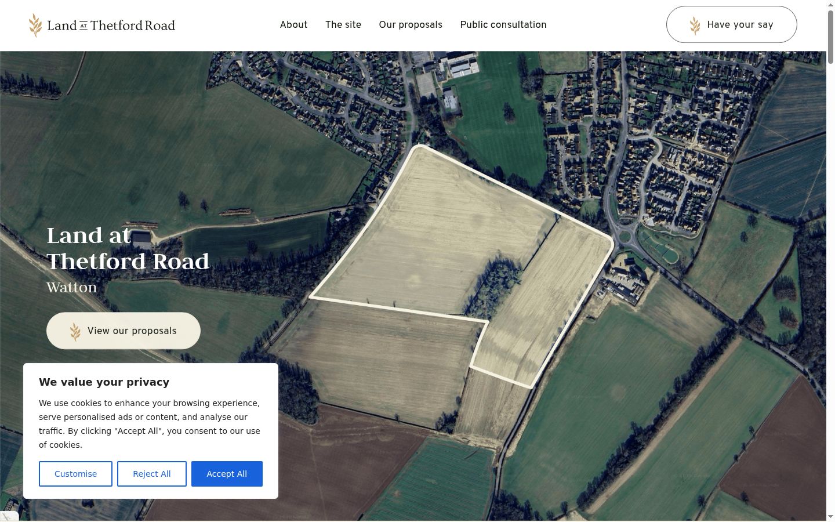Click wheat icon on View our proposals
Image resolution: width=835 pixels, height=522 pixels.
click(x=75, y=331)
